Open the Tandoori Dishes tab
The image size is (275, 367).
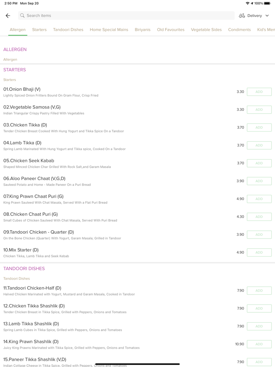68,29
